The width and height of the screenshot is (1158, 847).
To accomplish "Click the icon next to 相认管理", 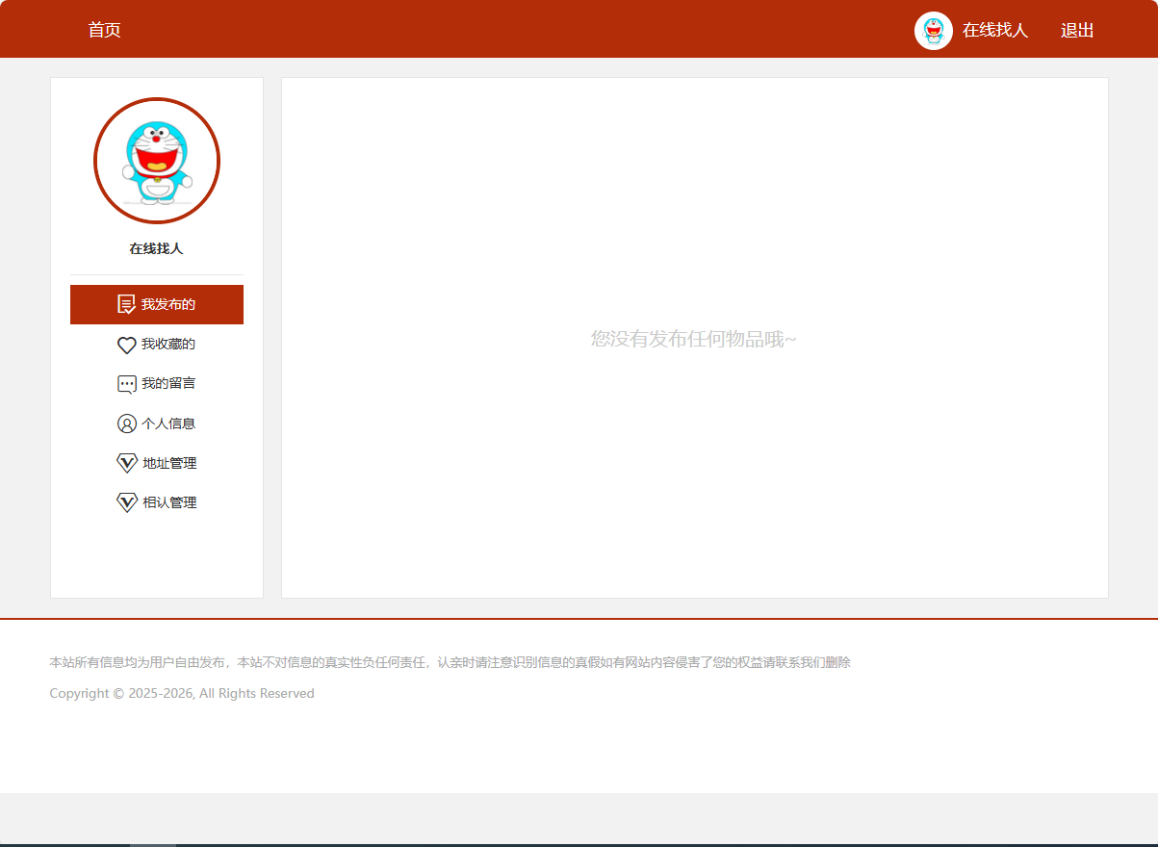I will click(x=126, y=501).
